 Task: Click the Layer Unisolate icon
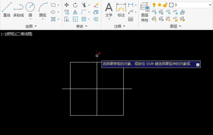[161, 19]
